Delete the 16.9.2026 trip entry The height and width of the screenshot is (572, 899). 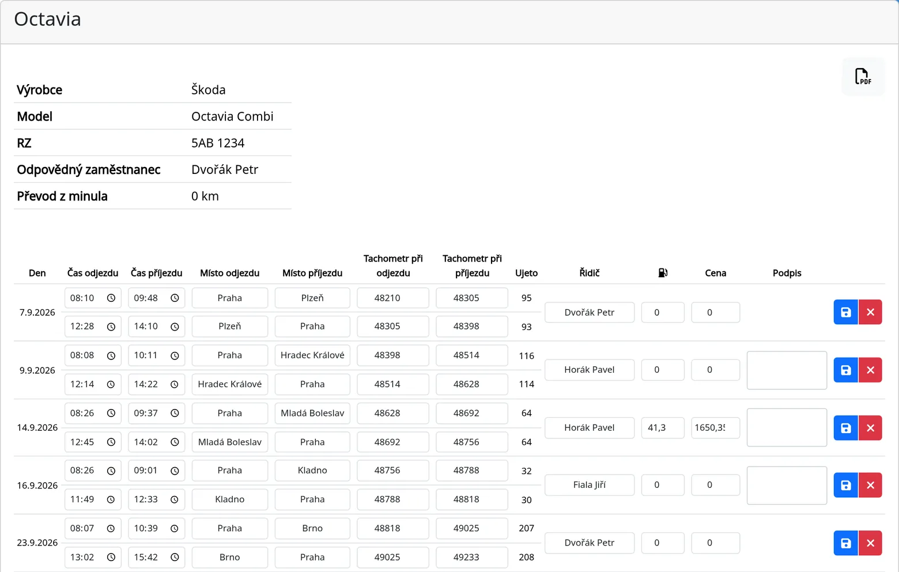tap(870, 485)
